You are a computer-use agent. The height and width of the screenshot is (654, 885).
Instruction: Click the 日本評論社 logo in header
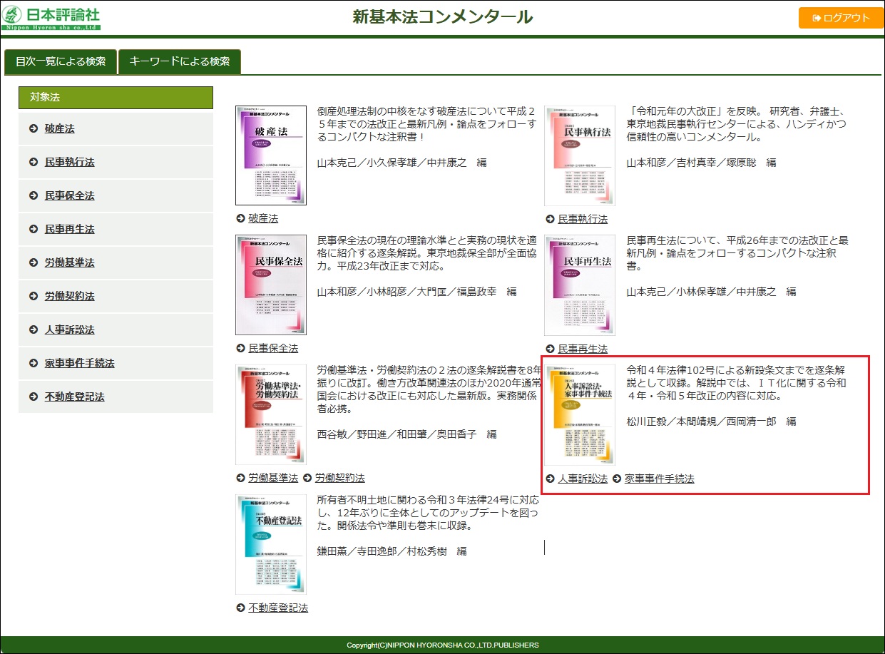click(51, 18)
